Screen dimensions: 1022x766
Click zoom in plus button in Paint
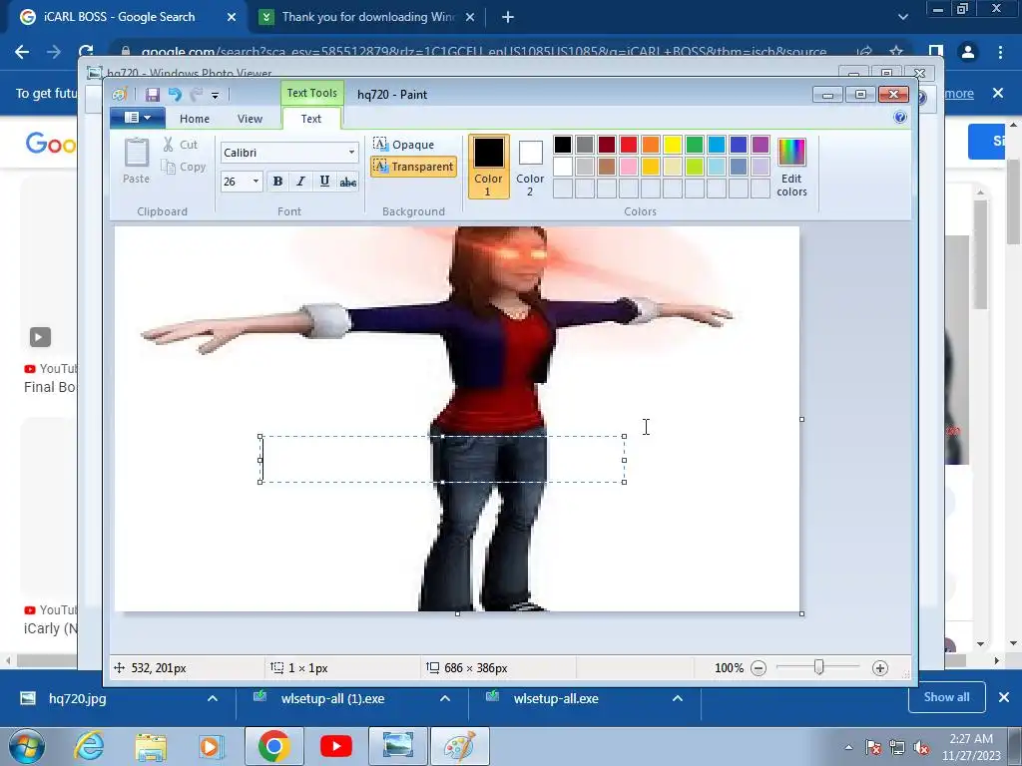[x=880, y=667]
